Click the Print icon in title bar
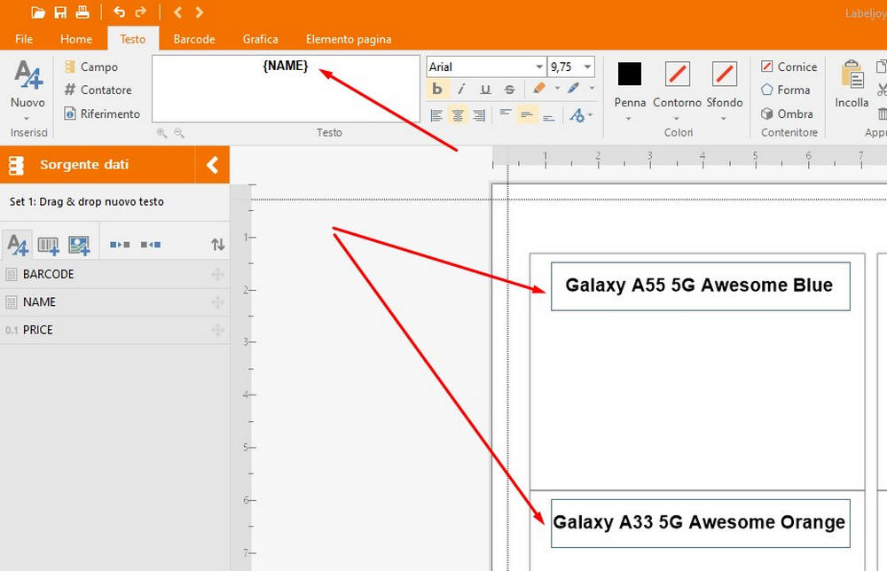887x571 pixels. coord(82,12)
